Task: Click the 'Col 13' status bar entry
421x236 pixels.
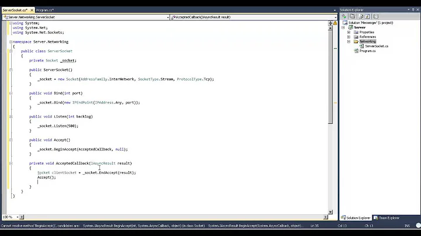Action: click(342, 226)
